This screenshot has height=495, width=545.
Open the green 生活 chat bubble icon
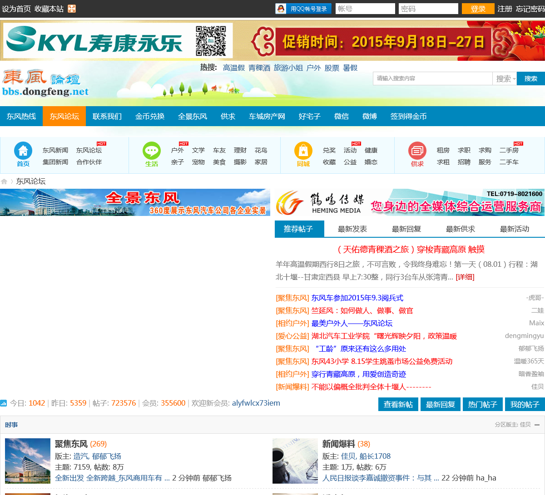152,151
